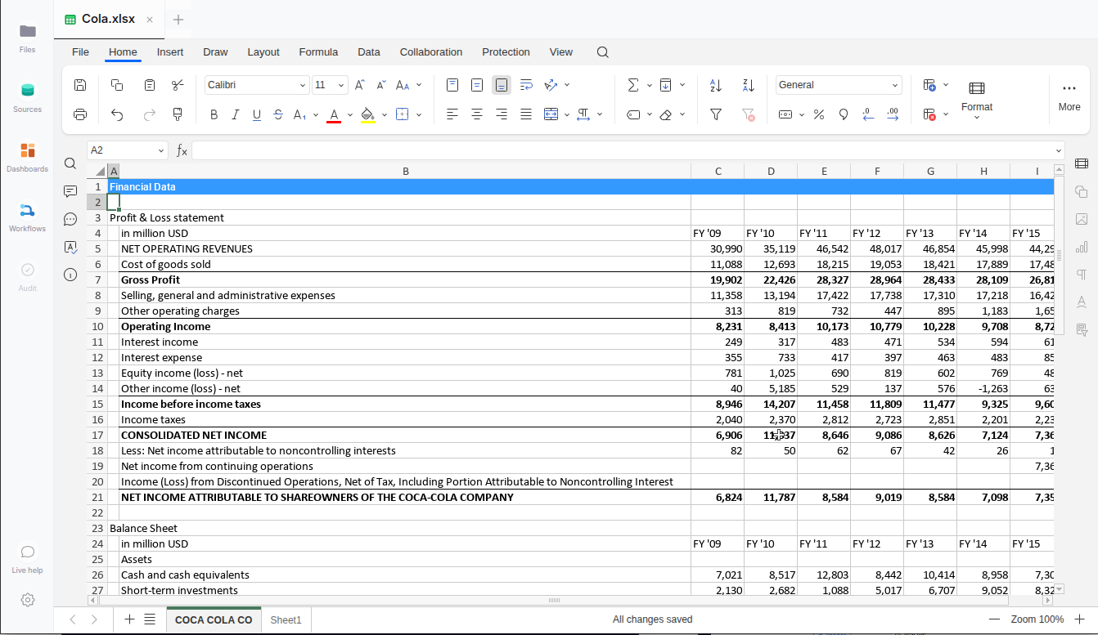This screenshot has height=635, width=1098.
Task: Open the Find panel in left sidebar
Action: pos(70,163)
